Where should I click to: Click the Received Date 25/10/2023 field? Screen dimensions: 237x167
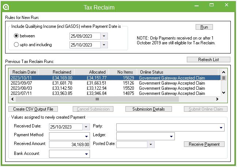(66, 127)
